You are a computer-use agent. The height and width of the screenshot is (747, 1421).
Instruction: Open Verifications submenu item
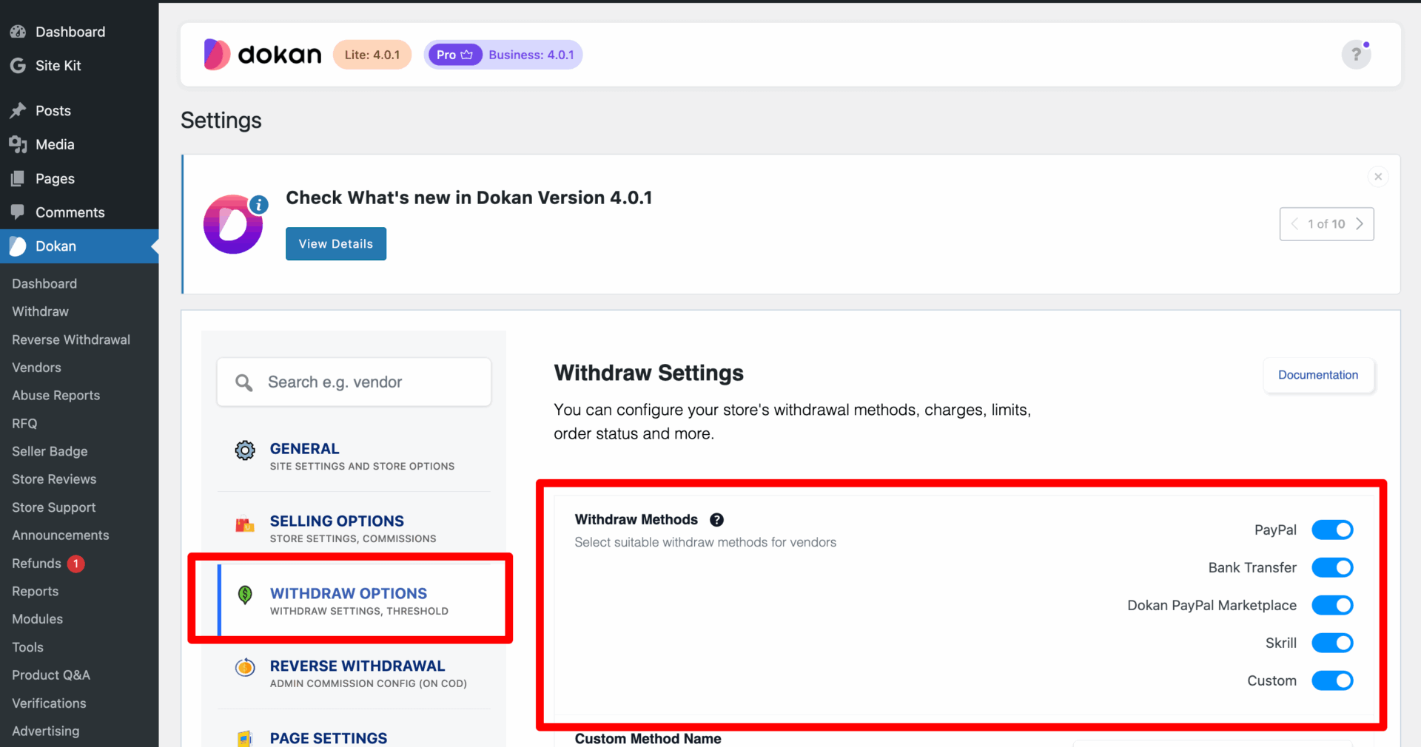(49, 703)
